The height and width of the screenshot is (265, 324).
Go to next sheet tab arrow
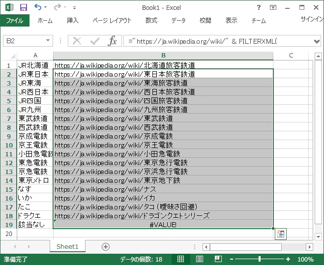pyautogui.click(x=29, y=247)
